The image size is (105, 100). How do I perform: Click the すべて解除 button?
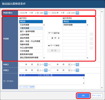[x=54, y=46]
